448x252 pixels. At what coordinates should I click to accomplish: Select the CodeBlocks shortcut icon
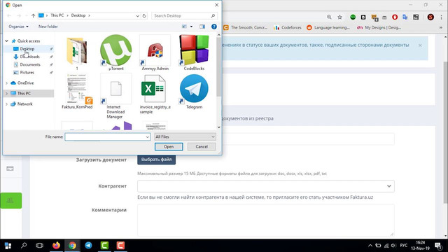[x=194, y=52]
